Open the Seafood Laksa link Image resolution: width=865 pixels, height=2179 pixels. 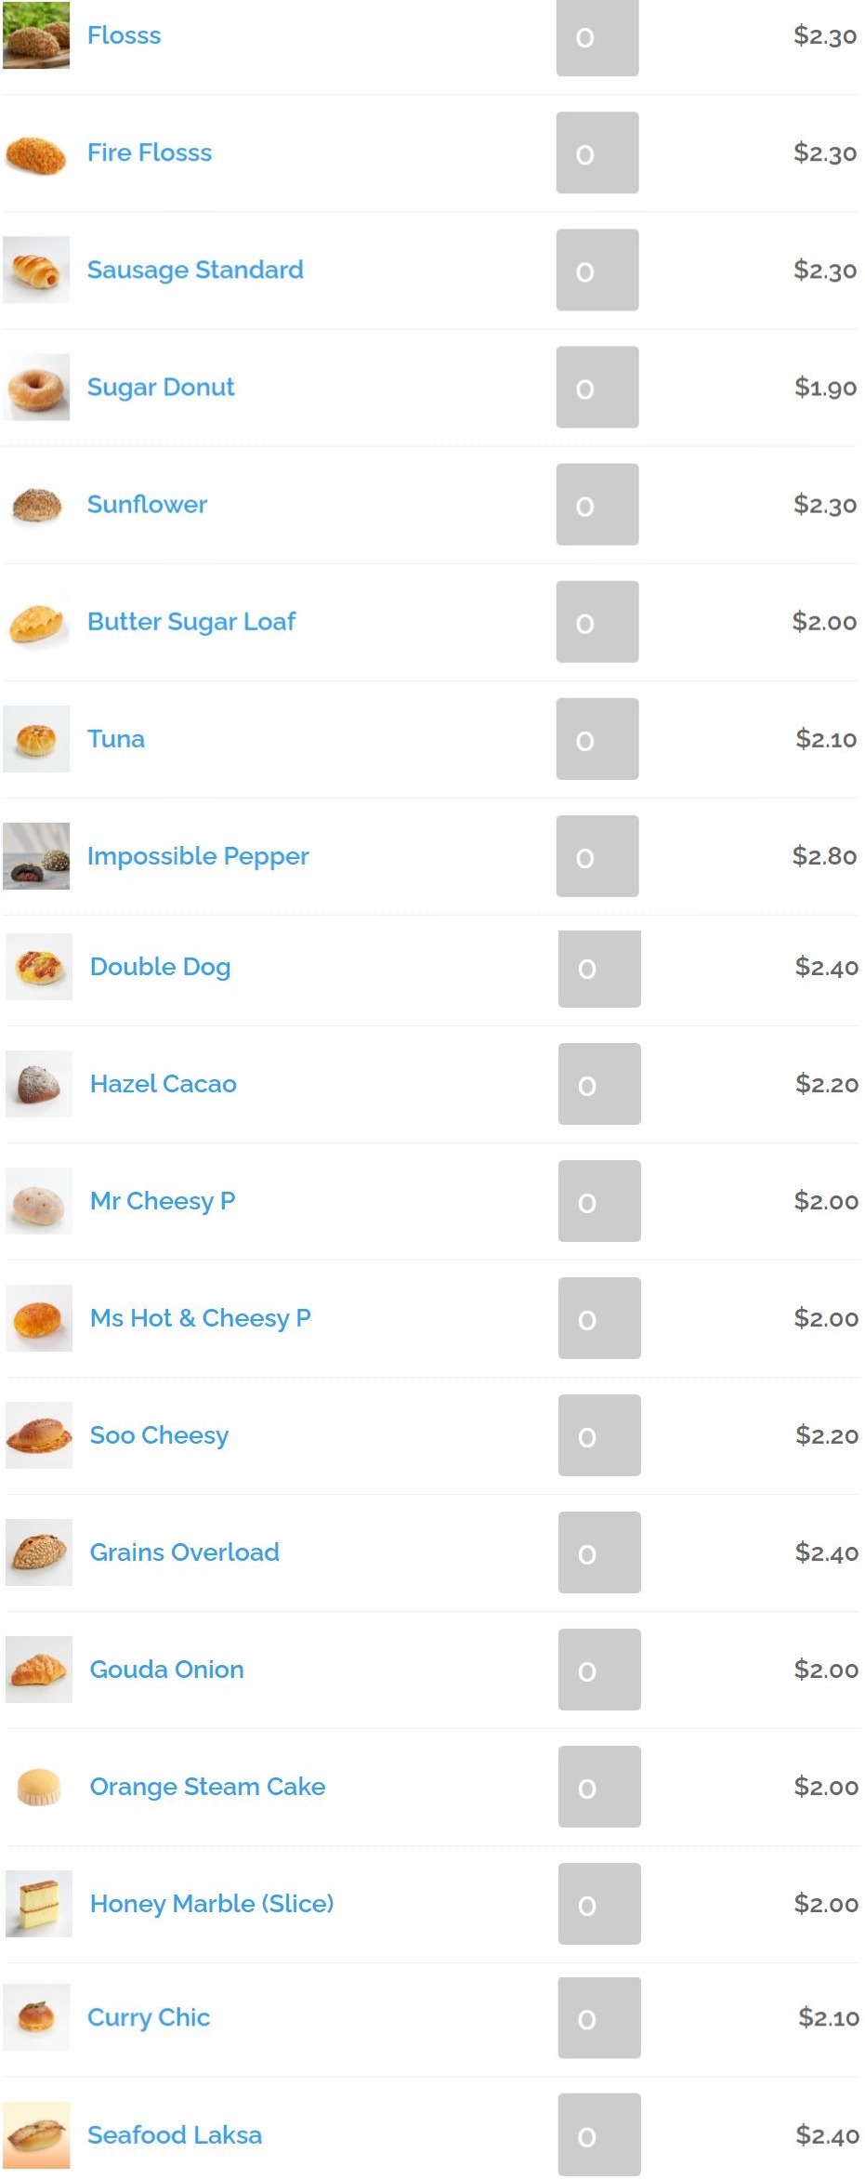(x=175, y=2134)
